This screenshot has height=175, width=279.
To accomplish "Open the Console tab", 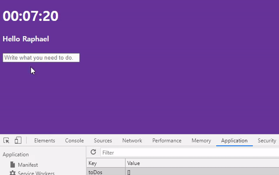I will coord(74,141).
